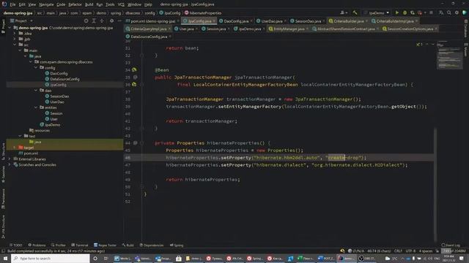This screenshot has height=263, width=469.
Task: Open Windows Task View button
Action: point(106,258)
